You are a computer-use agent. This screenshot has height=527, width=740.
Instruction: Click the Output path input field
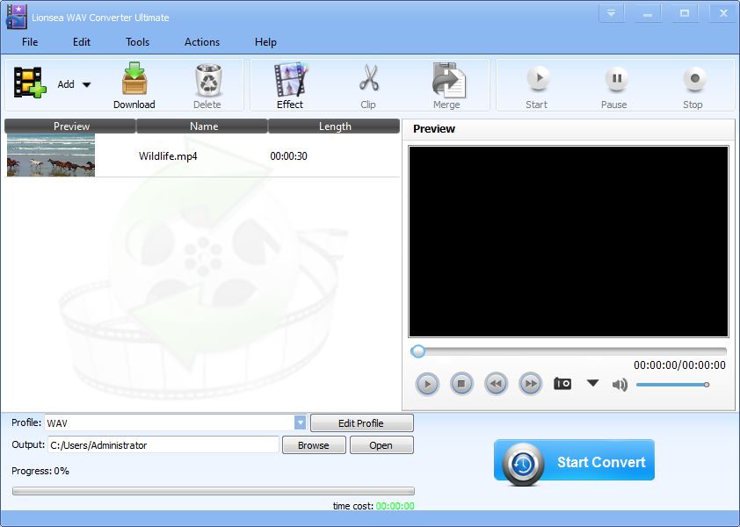click(x=163, y=445)
